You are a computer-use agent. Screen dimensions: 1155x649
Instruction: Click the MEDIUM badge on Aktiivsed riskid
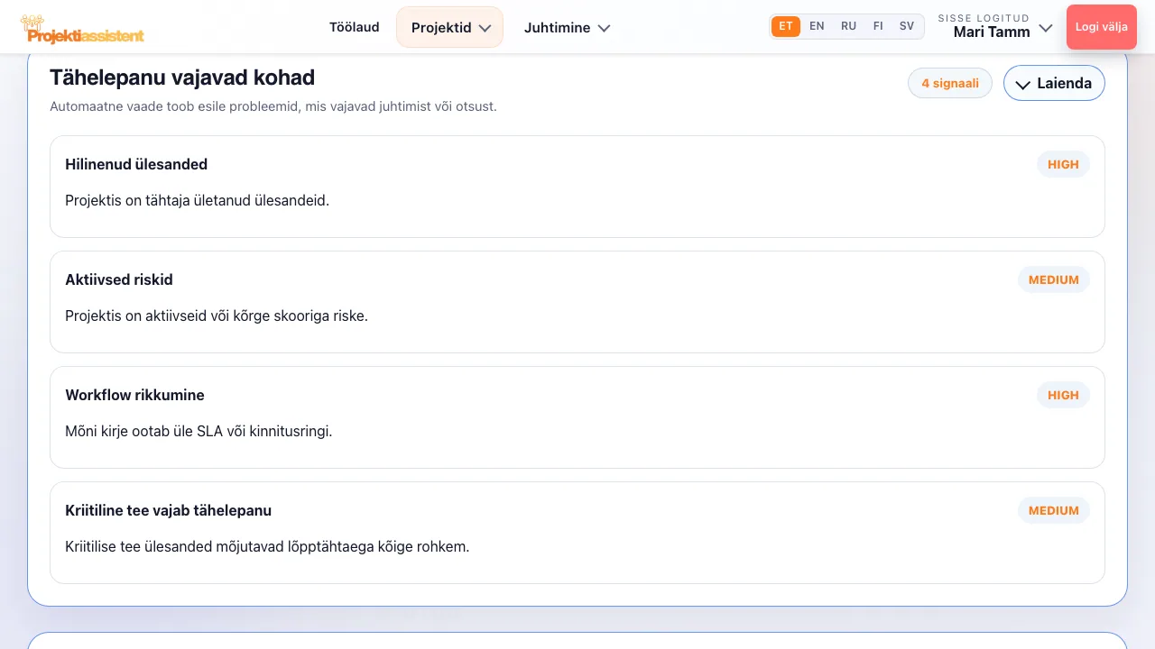[1054, 279]
